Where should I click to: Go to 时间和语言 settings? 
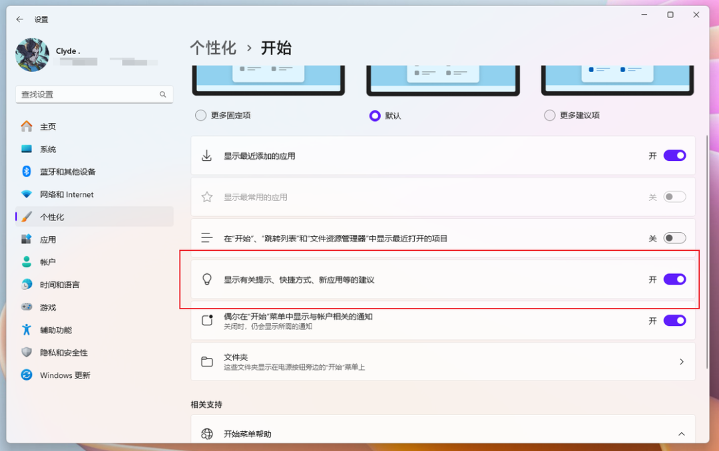tap(95, 285)
